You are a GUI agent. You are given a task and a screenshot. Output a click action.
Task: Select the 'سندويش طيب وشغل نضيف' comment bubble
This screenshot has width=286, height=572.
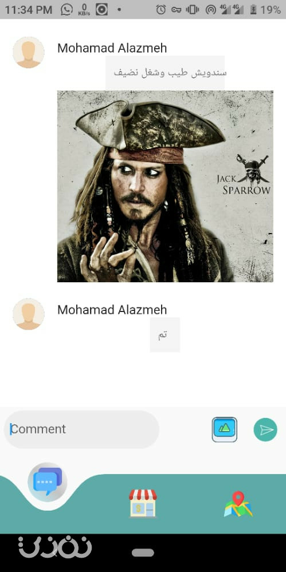(165, 73)
